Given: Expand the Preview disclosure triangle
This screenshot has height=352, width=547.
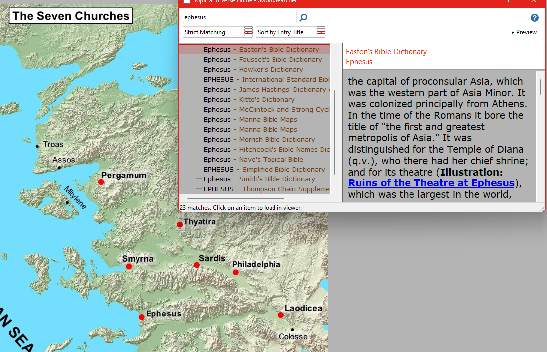Looking at the screenshot, I should tap(513, 32).
